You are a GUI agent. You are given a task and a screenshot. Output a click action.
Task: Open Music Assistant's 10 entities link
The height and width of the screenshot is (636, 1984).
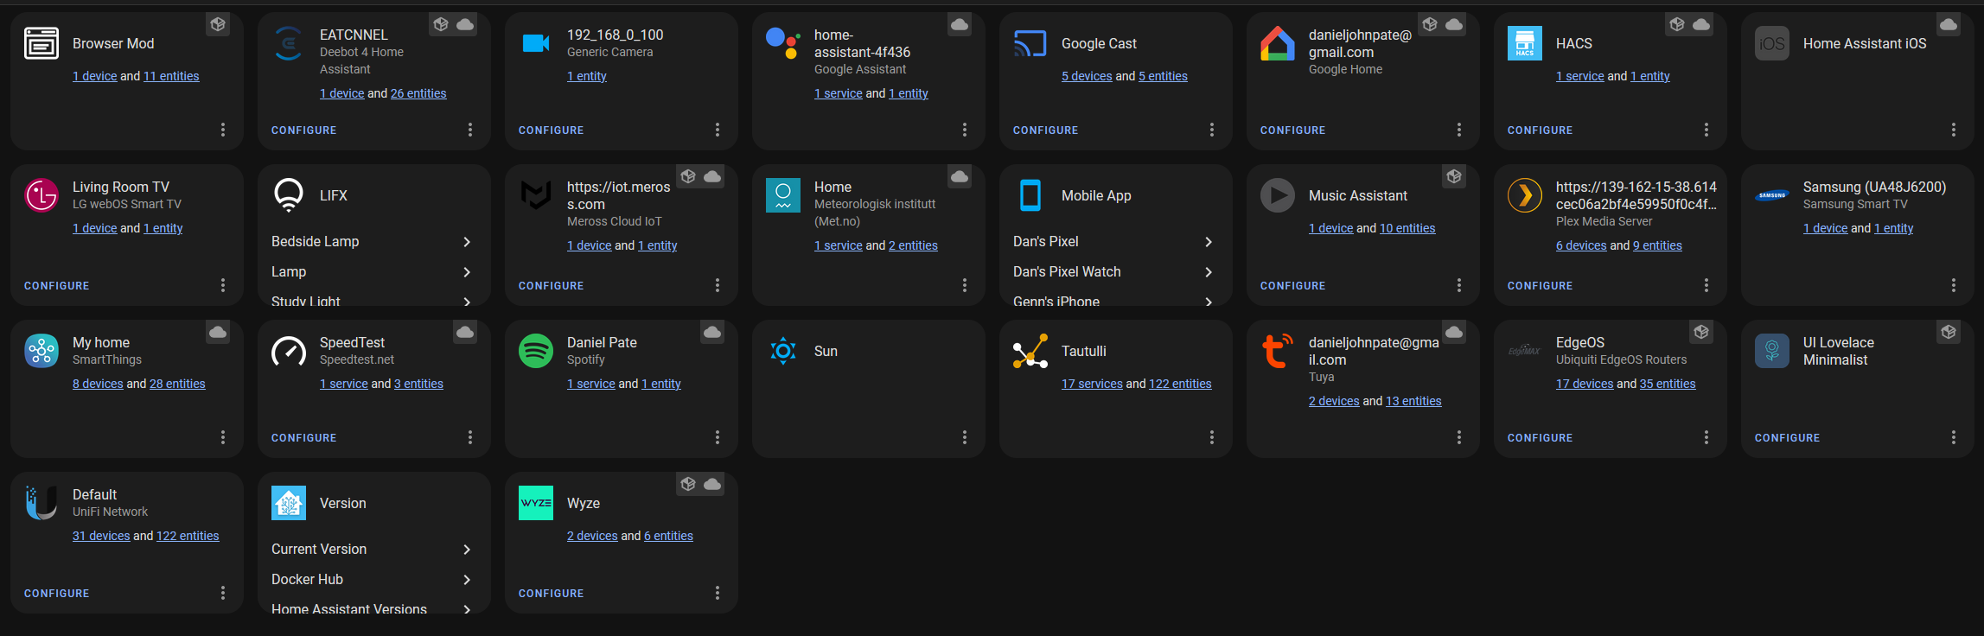[1407, 228]
